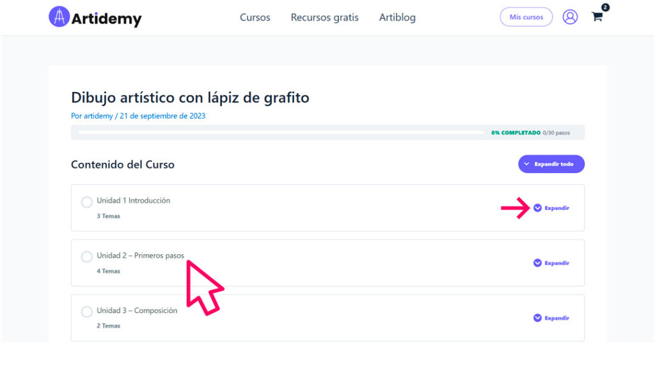Click the chevron circle icon for Unidad 1
Screen dimensions: 655x371
pos(537,208)
